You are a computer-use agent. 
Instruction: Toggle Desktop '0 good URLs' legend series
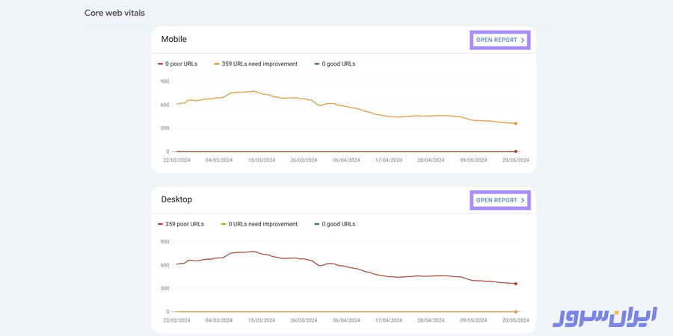tap(338, 224)
